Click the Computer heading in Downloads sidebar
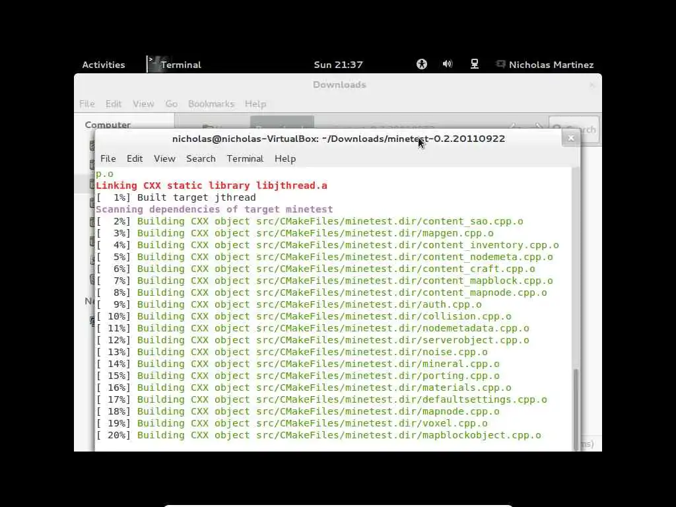Image resolution: width=676 pixels, height=507 pixels. click(108, 125)
